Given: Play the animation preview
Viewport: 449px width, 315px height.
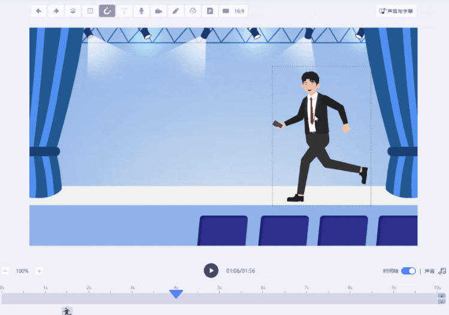Looking at the screenshot, I should pos(211,270).
